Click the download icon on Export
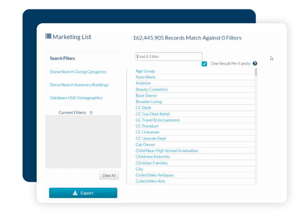Viewport: 300px width, 215px height. pos(75,193)
